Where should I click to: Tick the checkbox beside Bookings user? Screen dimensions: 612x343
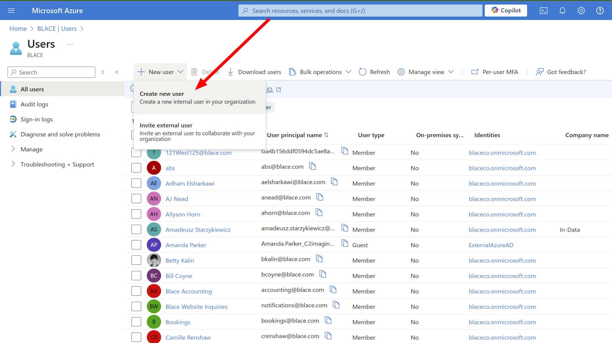point(136,322)
